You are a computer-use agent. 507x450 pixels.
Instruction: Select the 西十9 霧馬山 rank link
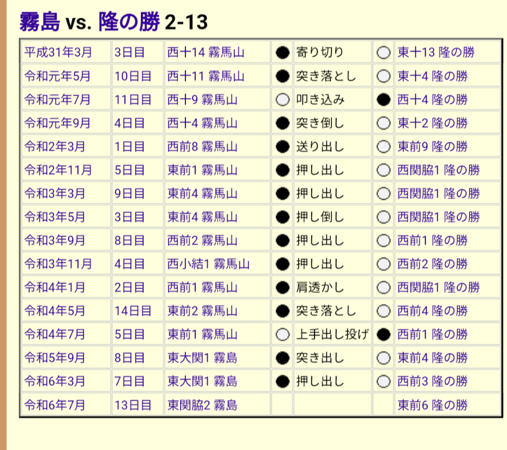tap(202, 100)
